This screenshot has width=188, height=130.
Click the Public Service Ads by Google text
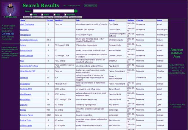coord(177,106)
